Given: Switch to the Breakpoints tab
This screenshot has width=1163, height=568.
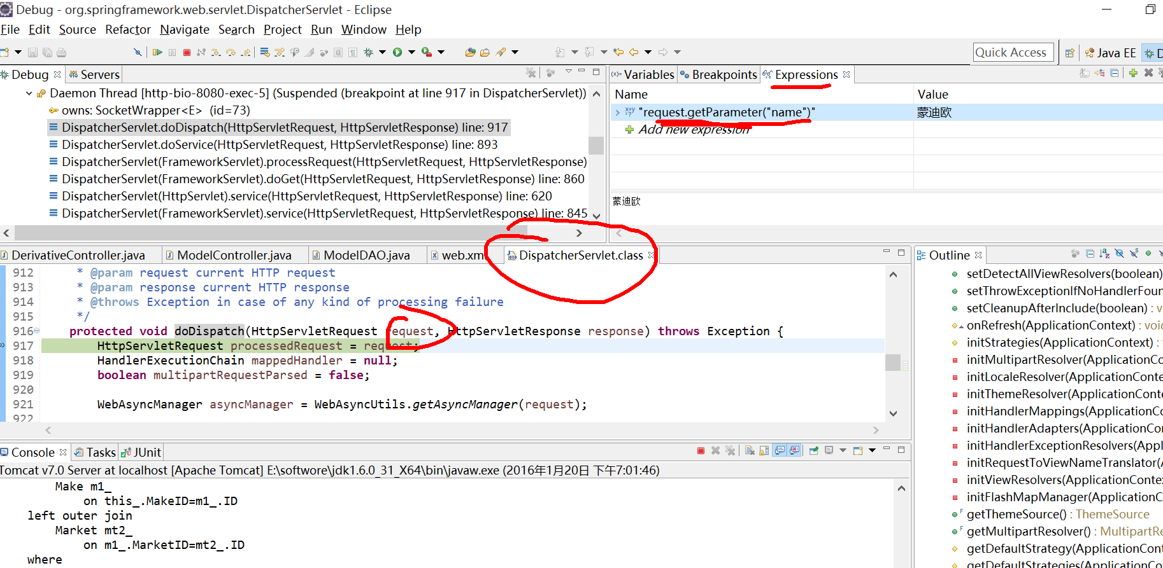Looking at the screenshot, I should point(718,74).
